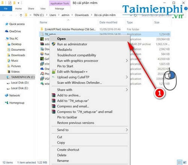The image size is (188, 165).
Task: Click the Run as administrator shield icon
Action: point(54,44)
